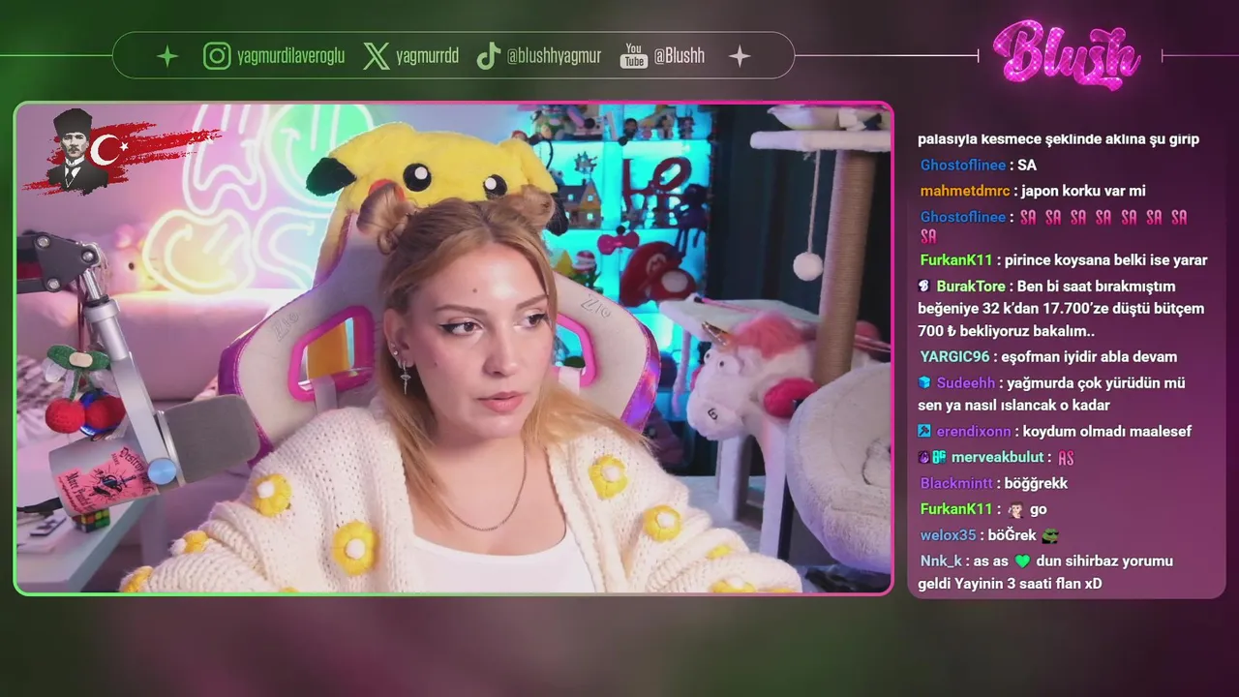Click the emote before 'go' in FurkanK11 message

tap(1015, 509)
